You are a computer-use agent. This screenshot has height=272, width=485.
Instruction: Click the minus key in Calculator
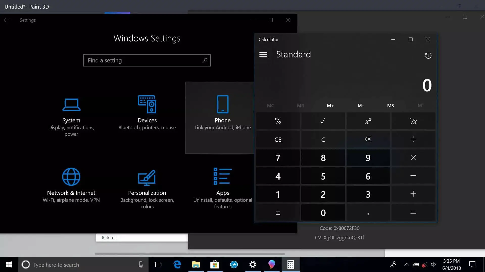pos(413,176)
